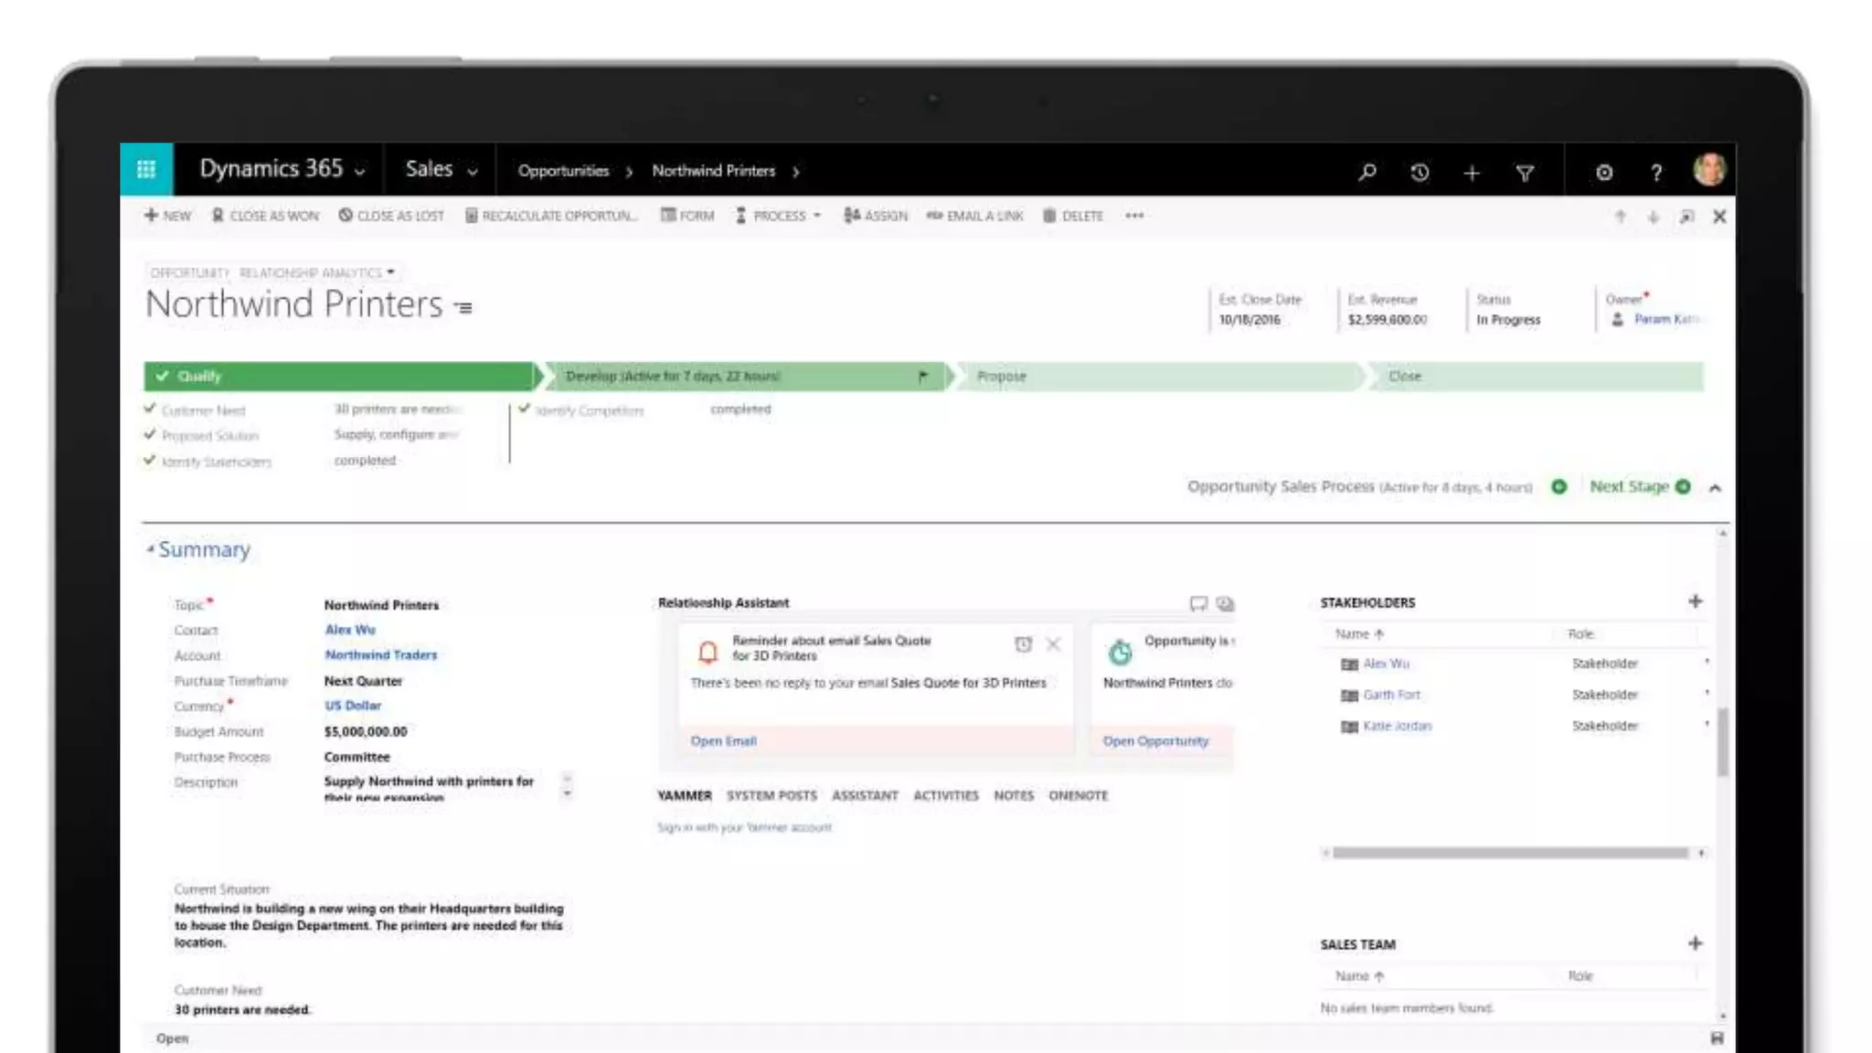Screen dimensions: 1872x1053
Task: Click the help question mark icon
Action: [x=1656, y=172]
